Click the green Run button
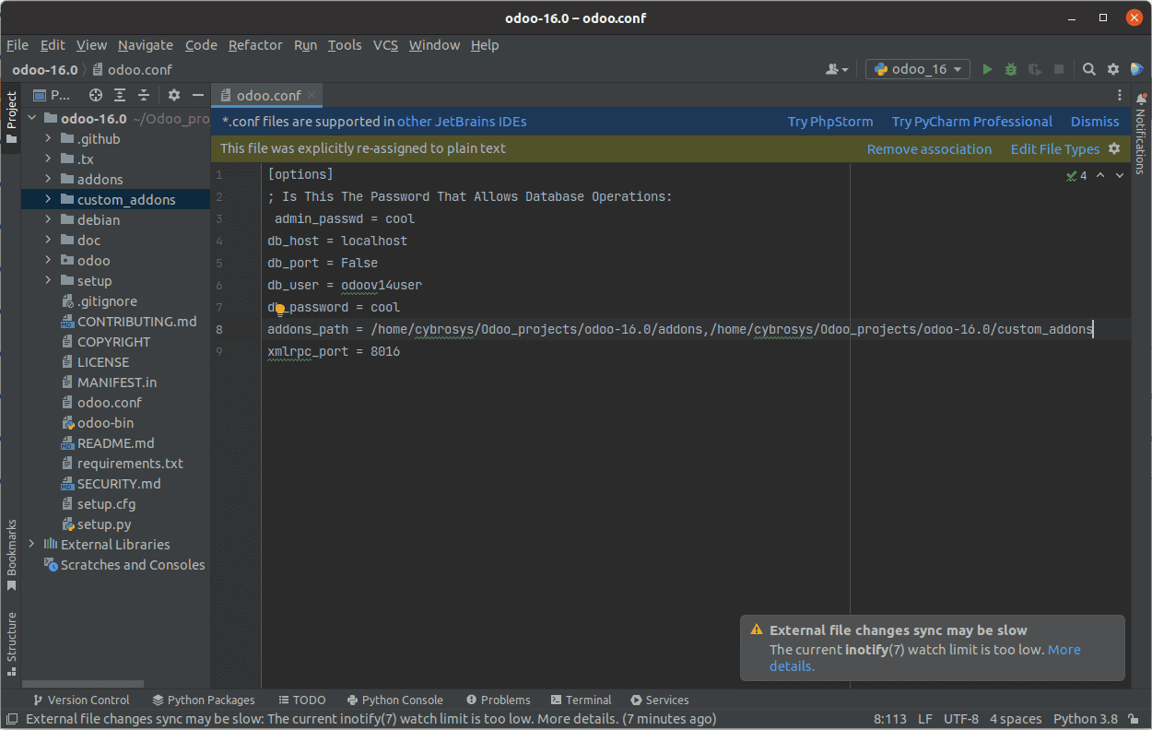This screenshot has width=1152, height=730. [x=987, y=69]
